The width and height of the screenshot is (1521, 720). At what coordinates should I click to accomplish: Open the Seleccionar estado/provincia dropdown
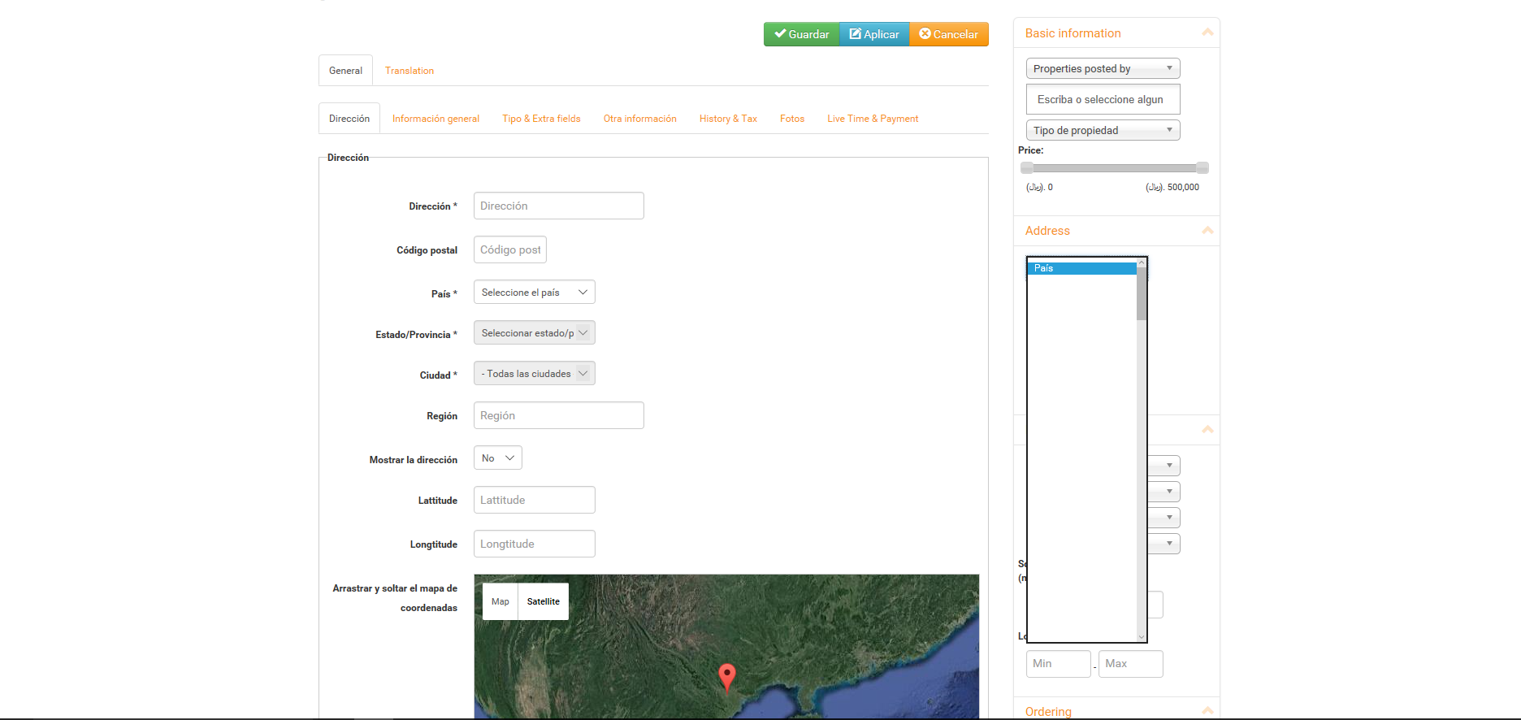click(535, 332)
